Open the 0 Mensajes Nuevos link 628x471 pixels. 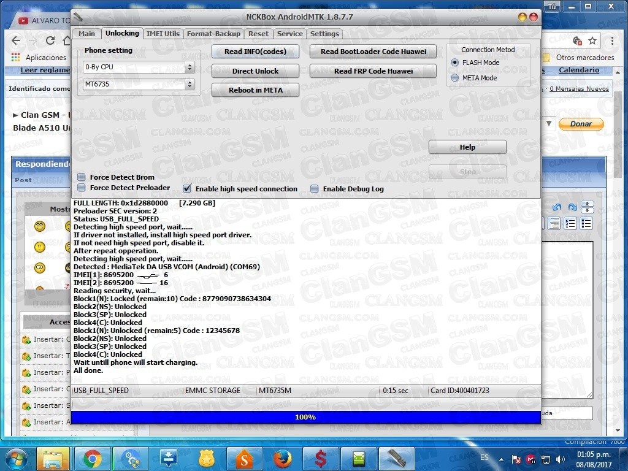(x=579, y=89)
